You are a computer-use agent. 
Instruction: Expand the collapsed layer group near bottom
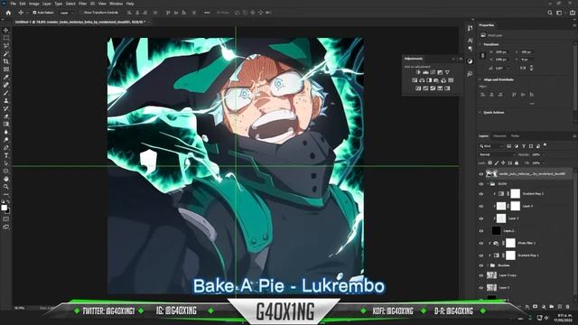(x=488, y=265)
